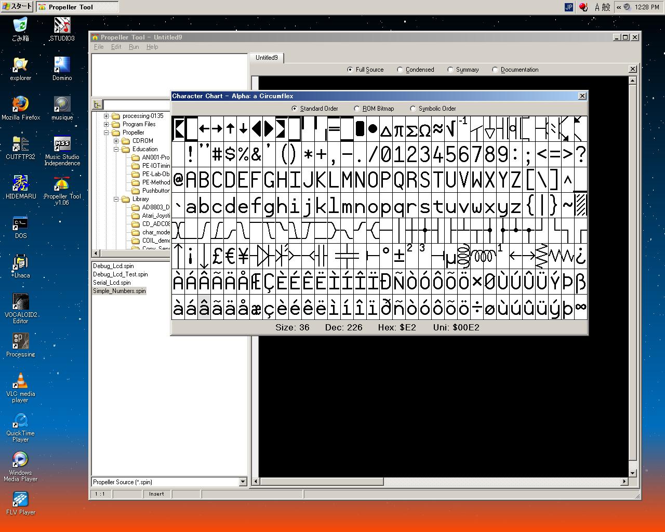Collapse the Library folder node
The image size is (665, 532).
(116, 199)
